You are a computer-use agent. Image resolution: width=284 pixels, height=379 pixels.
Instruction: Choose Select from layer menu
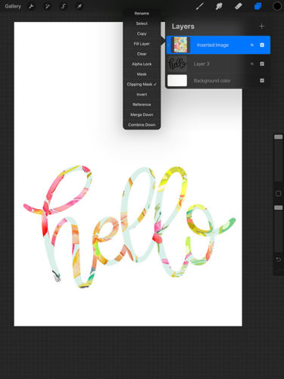pos(142,23)
